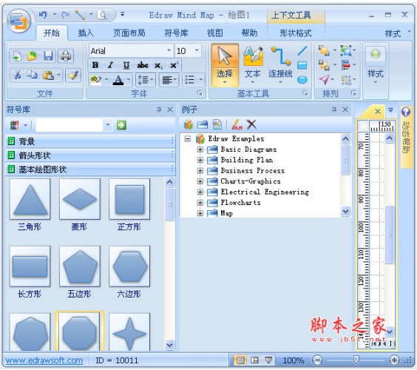
Task: Click the zoom out minus button
Action: [317, 360]
